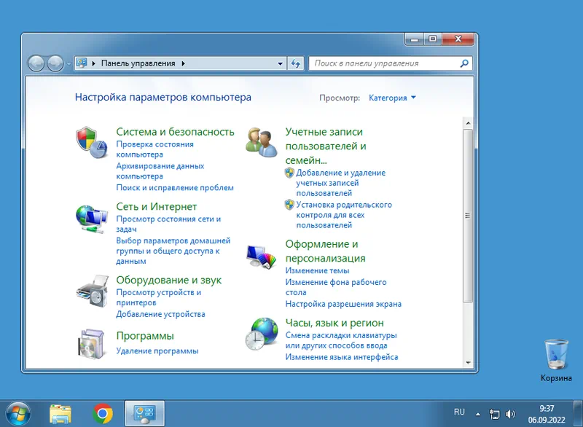Click the RU language indicator in taskbar
Viewport: 583px width, 427px height.
(459, 412)
